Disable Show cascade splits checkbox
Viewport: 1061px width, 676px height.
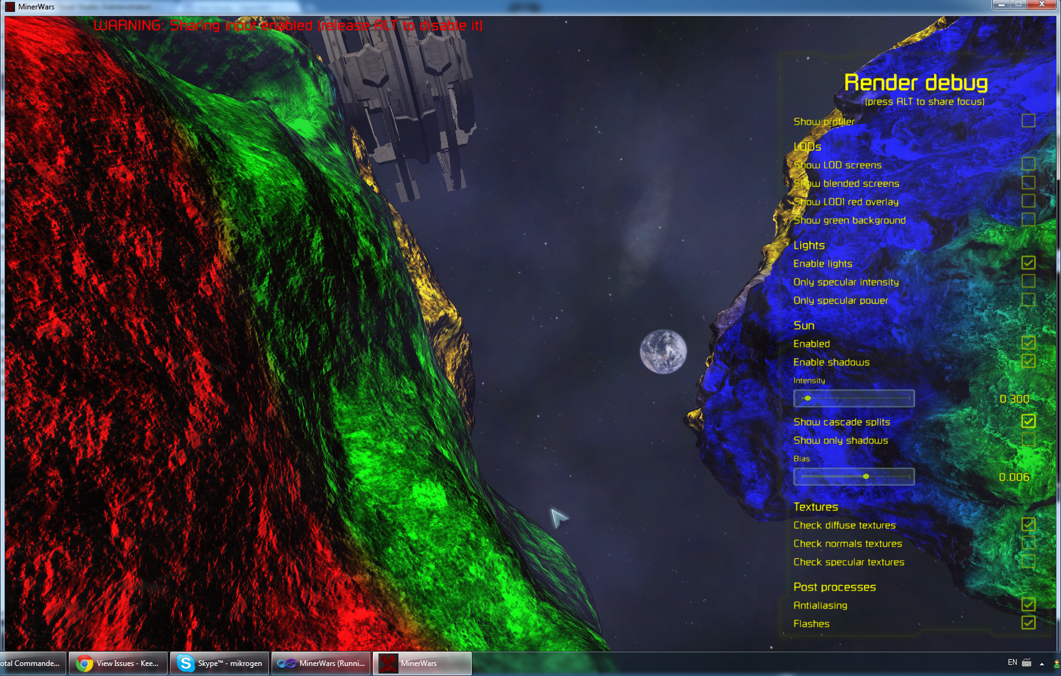1028,421
